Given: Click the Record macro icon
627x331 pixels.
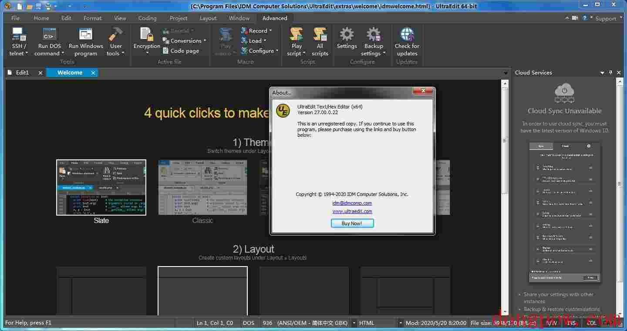Looking at the screenshot, I should click(244, 30).
